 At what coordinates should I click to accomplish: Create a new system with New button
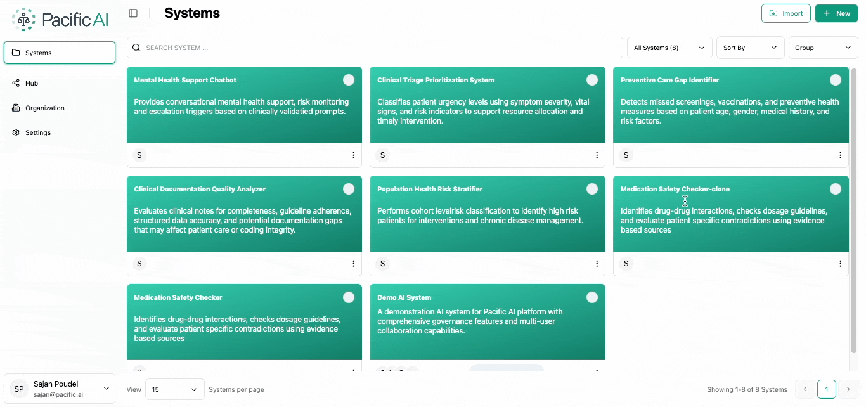(x=836, y=13)
